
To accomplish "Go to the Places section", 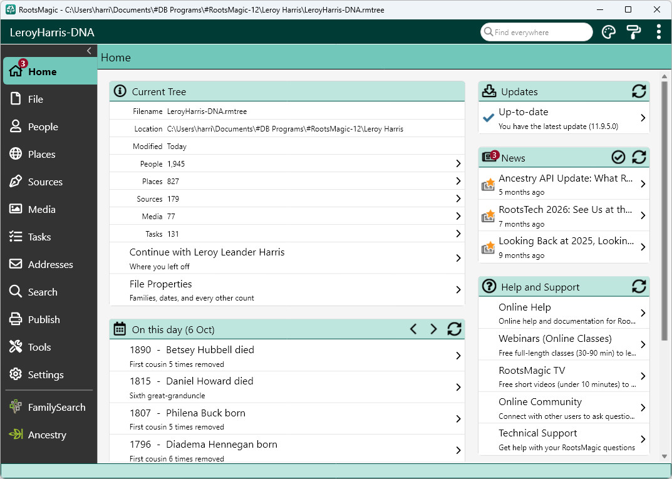I will click(49, 154).
